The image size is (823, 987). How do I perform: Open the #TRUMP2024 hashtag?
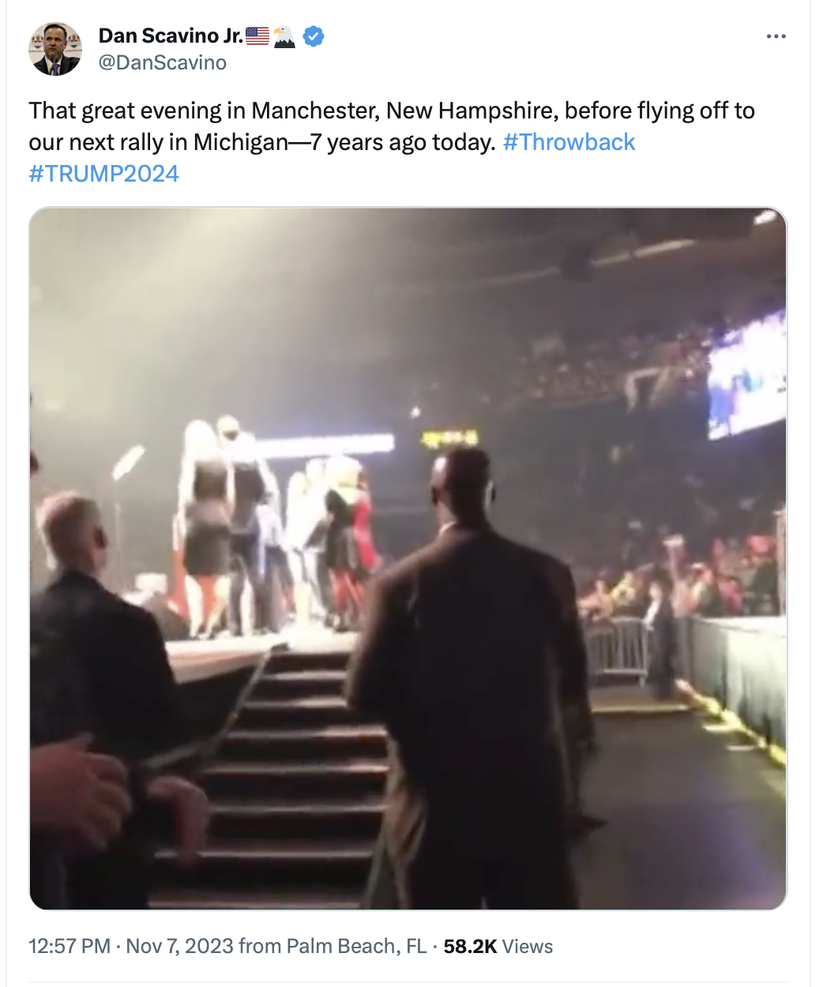tap(104, 174)
